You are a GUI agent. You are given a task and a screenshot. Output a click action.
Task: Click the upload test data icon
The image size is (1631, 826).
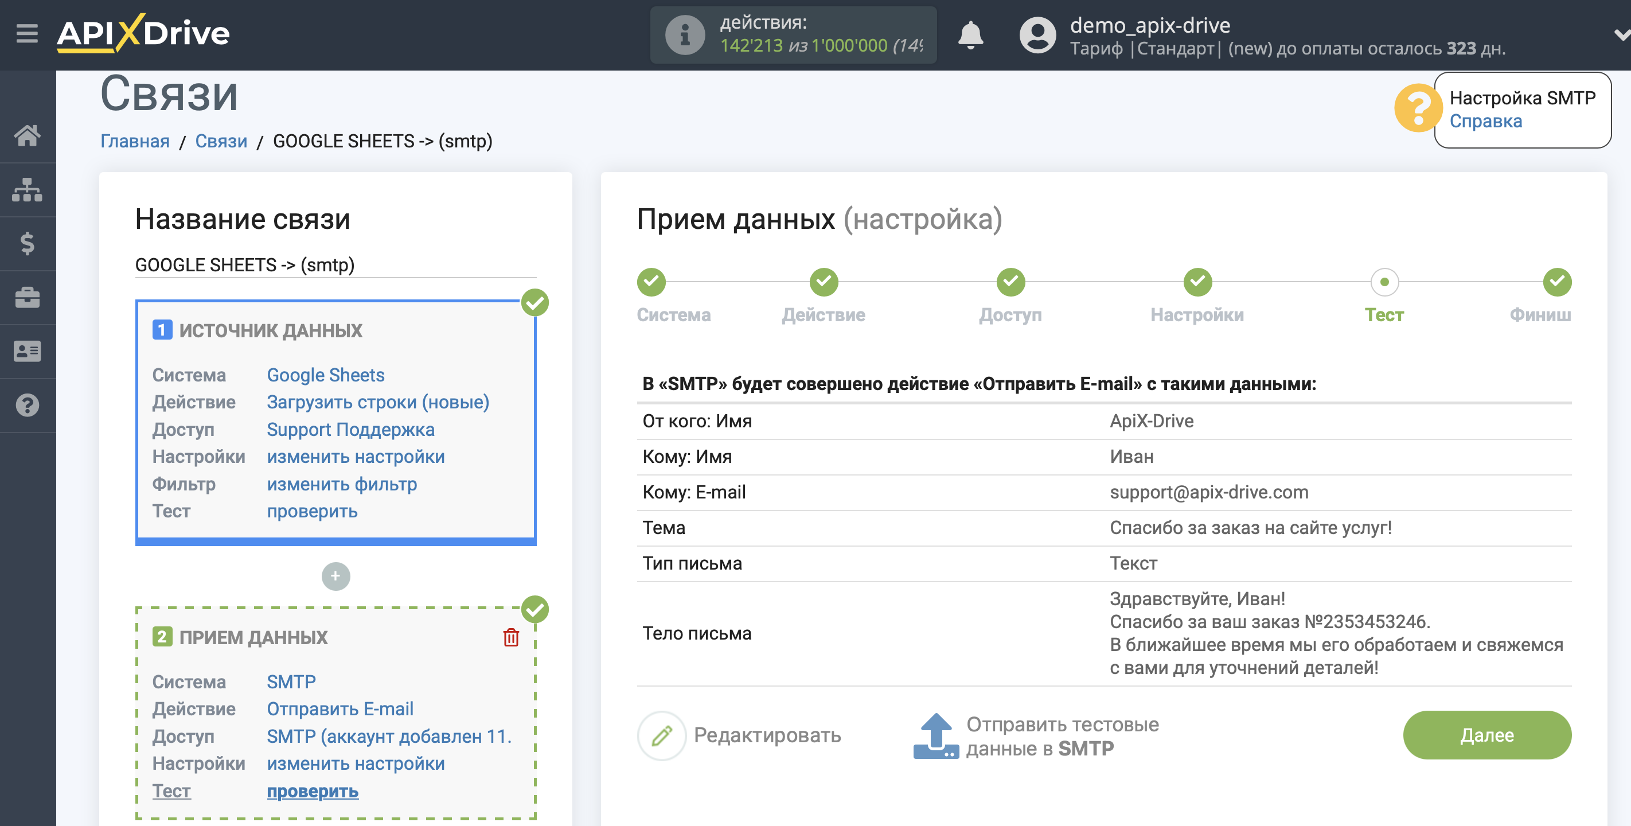936,735
